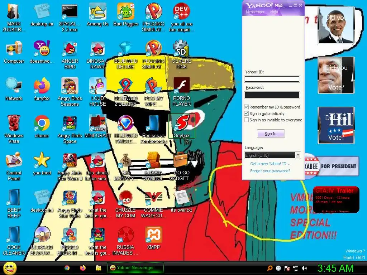Launch BEJEWED TWISTE shortcut
The width and height of the screenshot is (367, 275).
126,129
